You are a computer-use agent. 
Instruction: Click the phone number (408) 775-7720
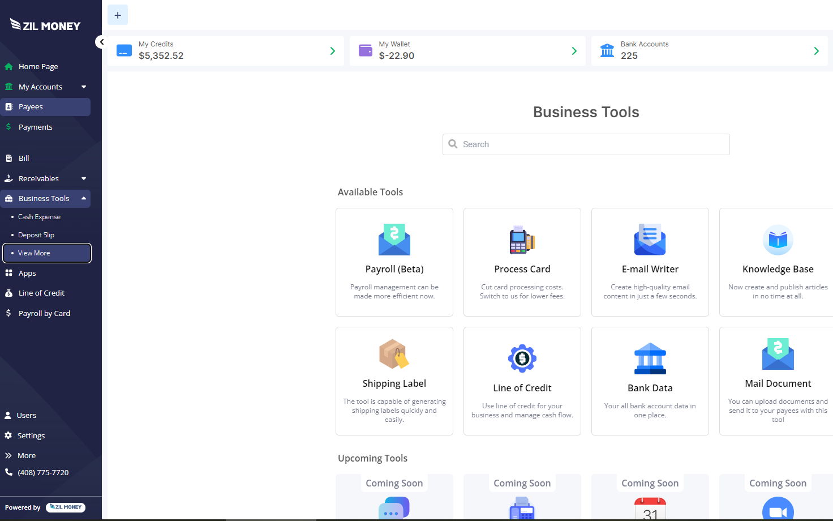click(43, 472)
